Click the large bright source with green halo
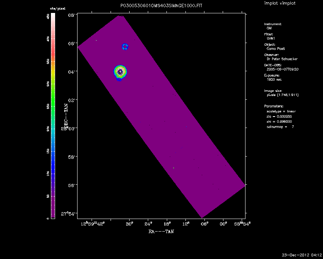 coord(120,72)
